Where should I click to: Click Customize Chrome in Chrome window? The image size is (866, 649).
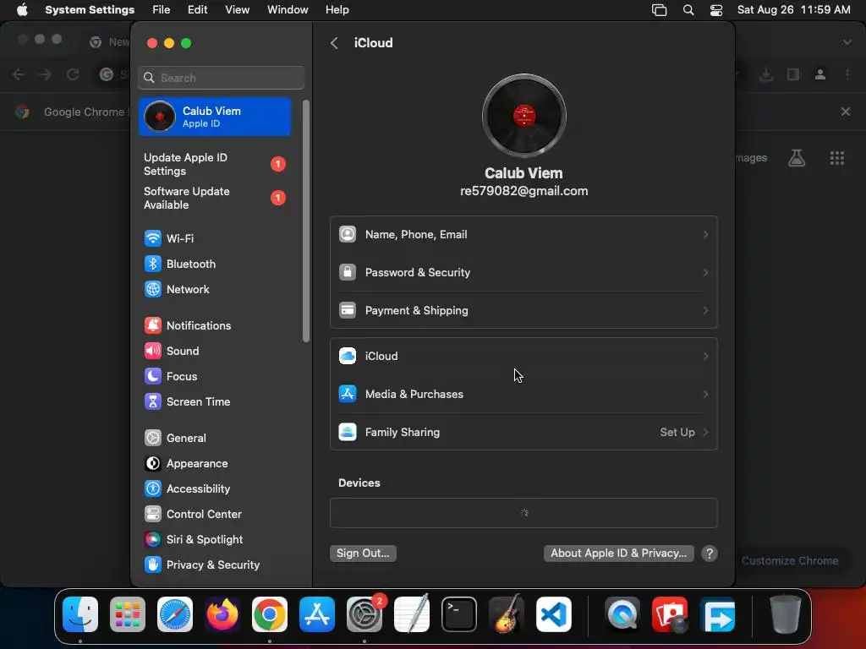(790, 561)
